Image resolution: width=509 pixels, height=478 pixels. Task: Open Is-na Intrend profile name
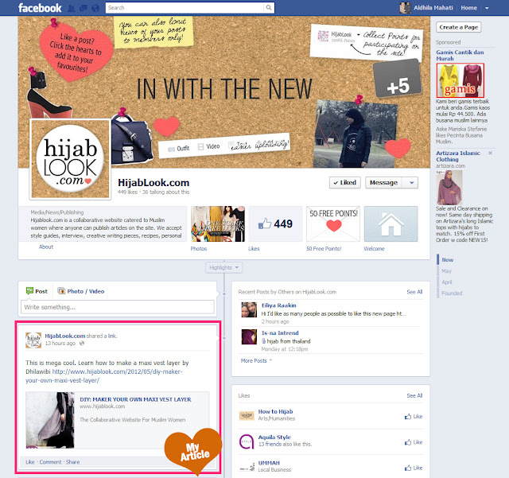click(280, 333)
